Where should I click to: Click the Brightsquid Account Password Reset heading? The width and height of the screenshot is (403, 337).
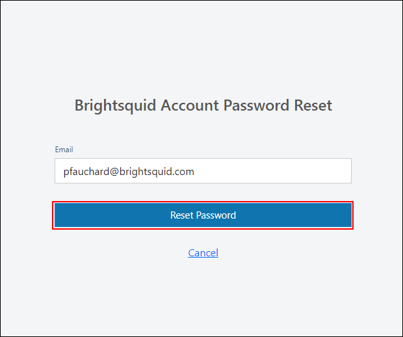click(203, 105)
